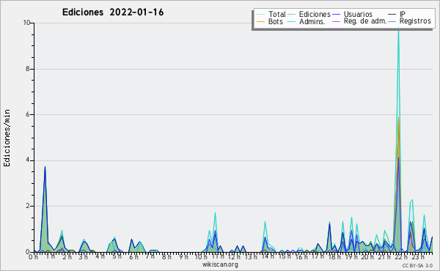The width and height of the screenshot is (440, 271).
Task: Click the wikiscan.org label below the axis
Action: (x=220, y=264)
